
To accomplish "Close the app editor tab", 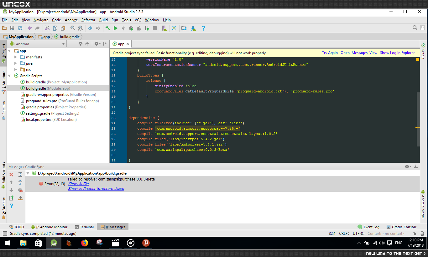I will [128, 44].
